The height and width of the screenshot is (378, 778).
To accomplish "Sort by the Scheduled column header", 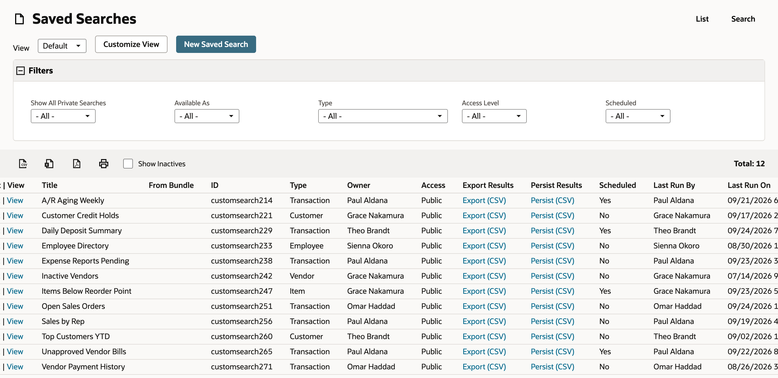I will (617, 185).
